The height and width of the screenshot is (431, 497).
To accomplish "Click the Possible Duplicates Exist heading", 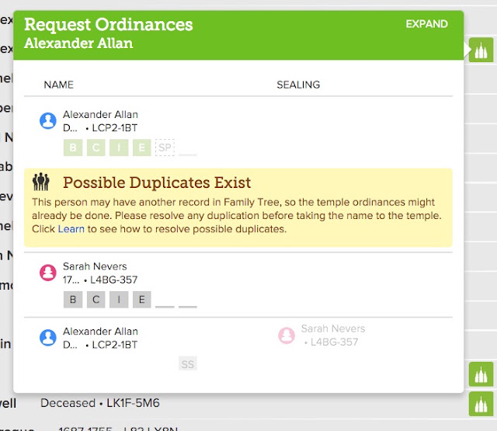I will tap(157, 182).
